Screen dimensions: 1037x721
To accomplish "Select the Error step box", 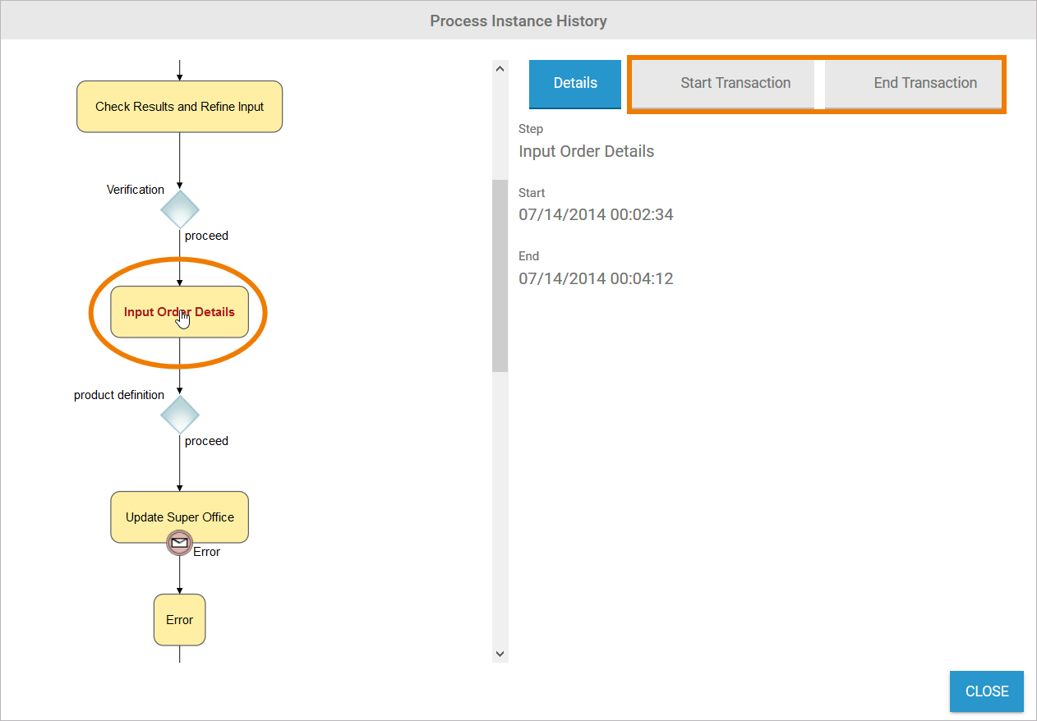I will (179, 620).
